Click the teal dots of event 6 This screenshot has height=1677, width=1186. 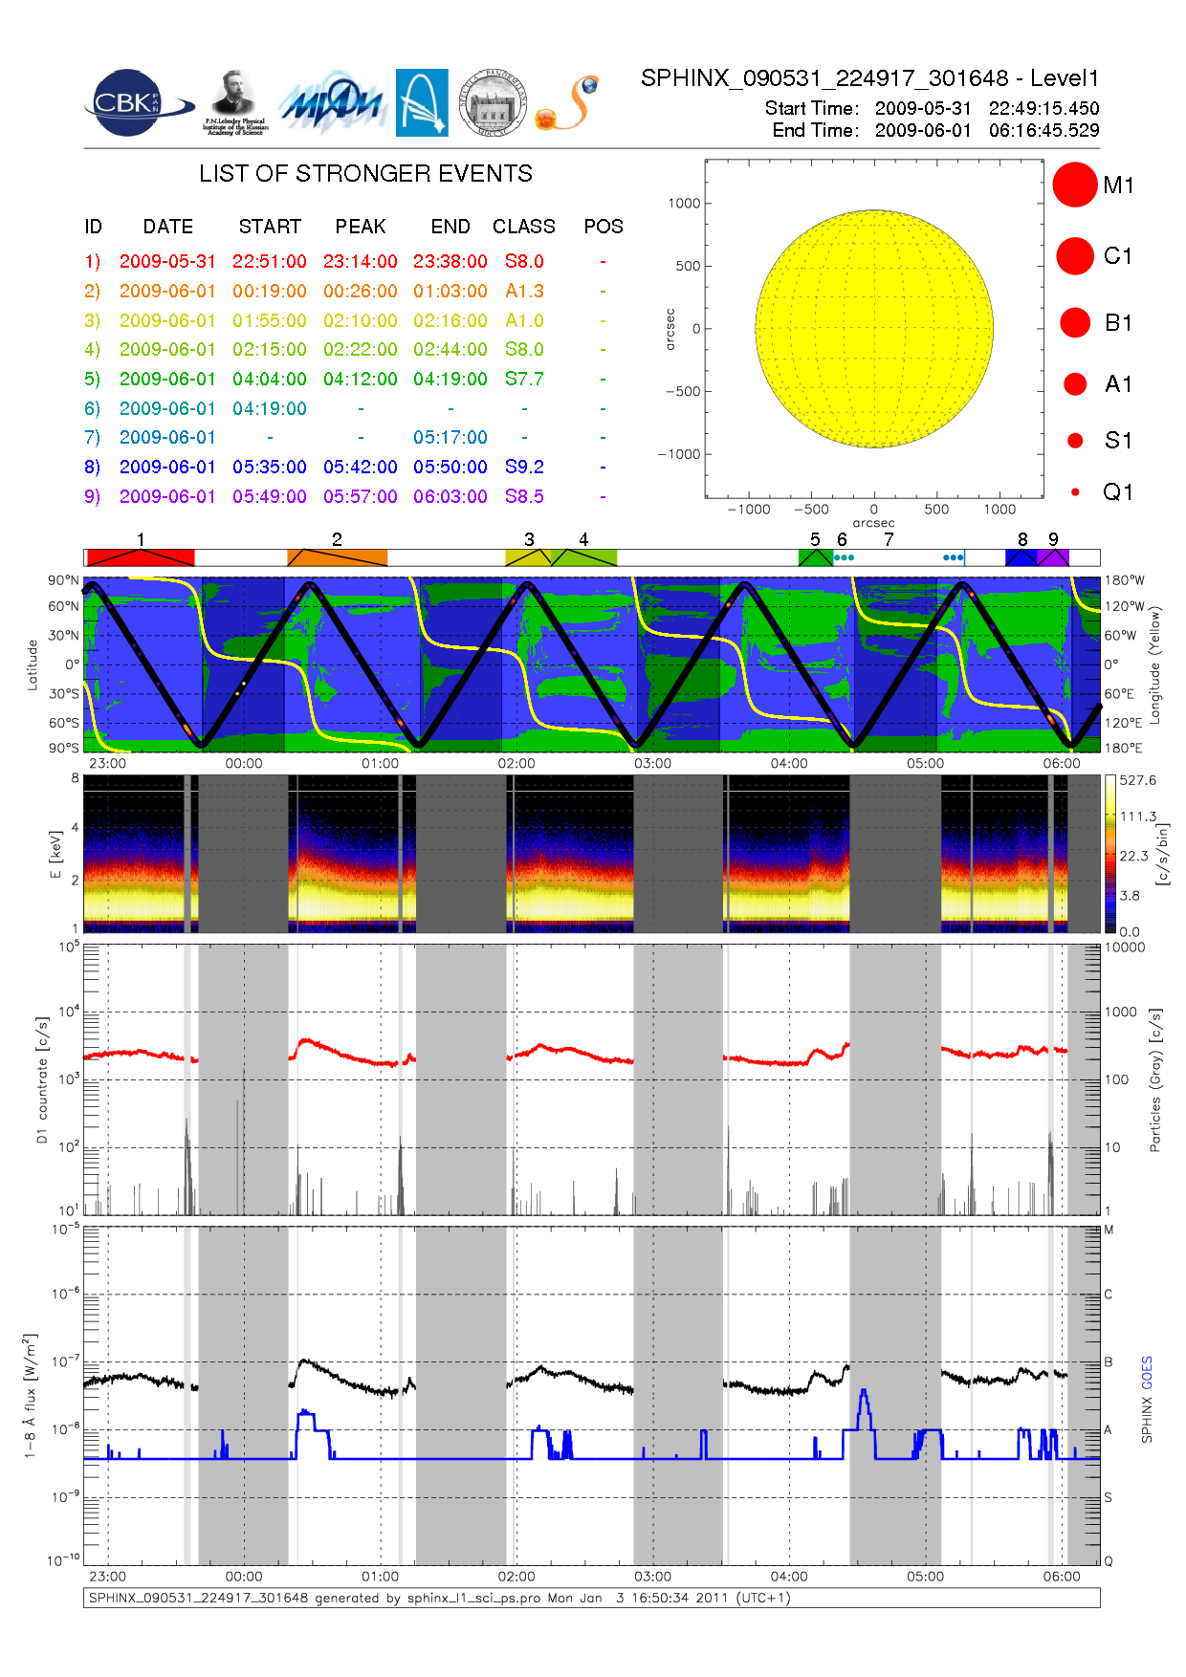pos(844,557)
